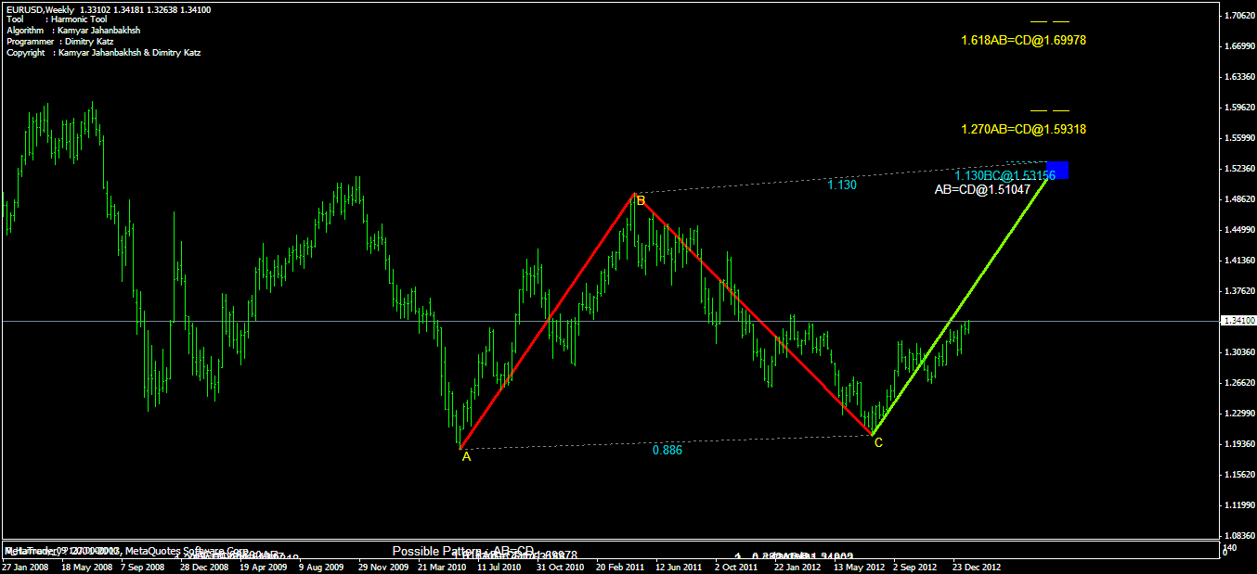Click the cyan 1.130 ratio label
The width and height of the screenshot is (1257, 574).
842,185
